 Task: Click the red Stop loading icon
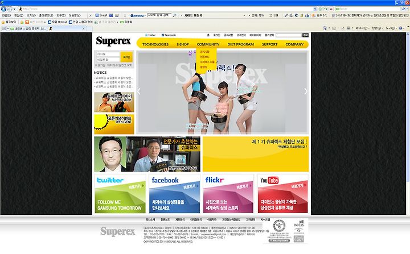(331, 9)
